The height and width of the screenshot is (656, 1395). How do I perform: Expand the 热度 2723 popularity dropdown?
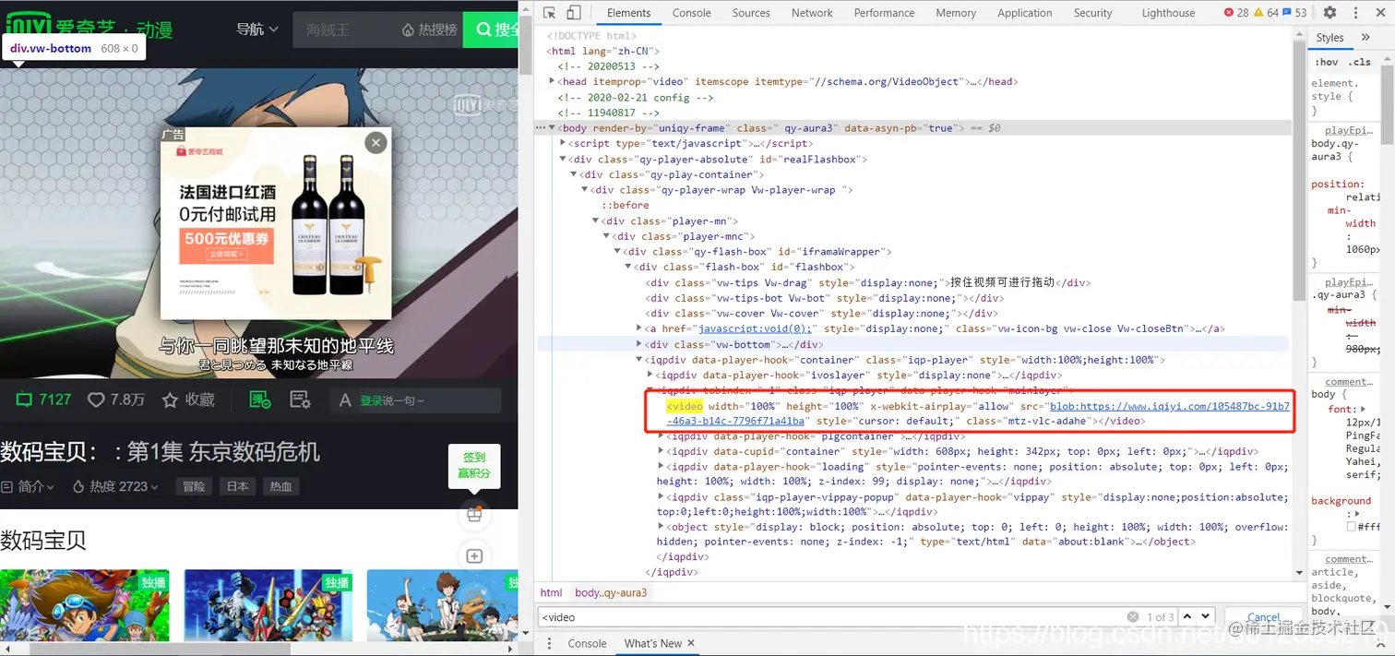115,486
